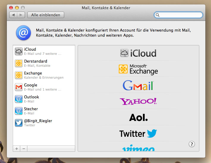Click the 'Derstandard' account name
The width and height of the screenshot is (211, 163).
tap(36, 61)
